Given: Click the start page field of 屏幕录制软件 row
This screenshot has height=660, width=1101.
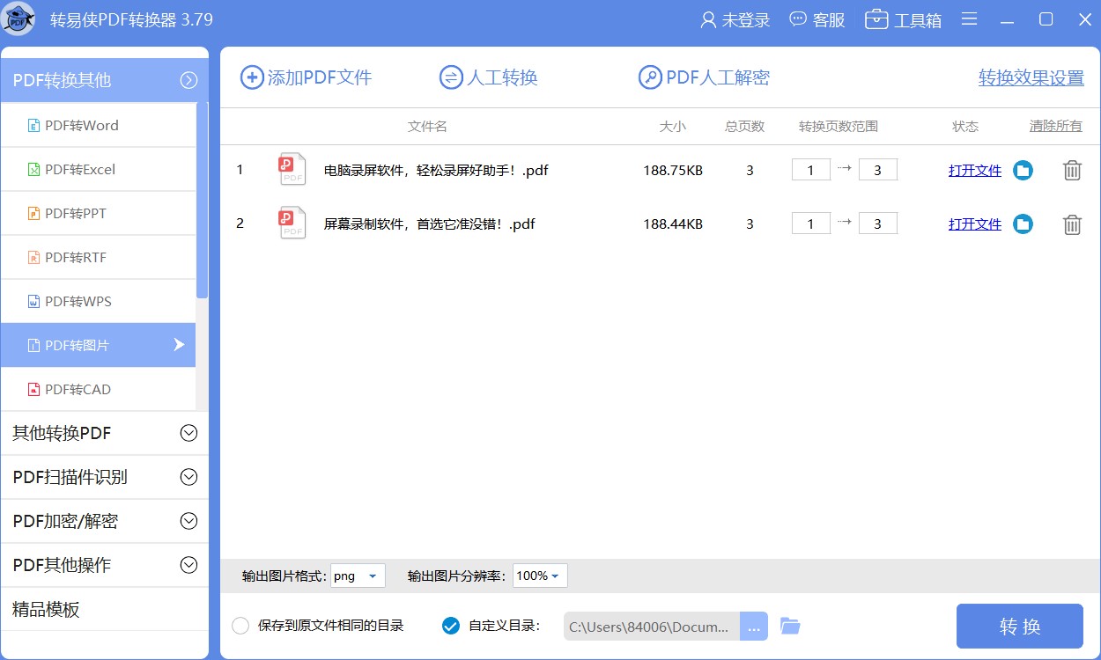Looking at the screenshot, I should pyautogui.click(x=811, y=224).
